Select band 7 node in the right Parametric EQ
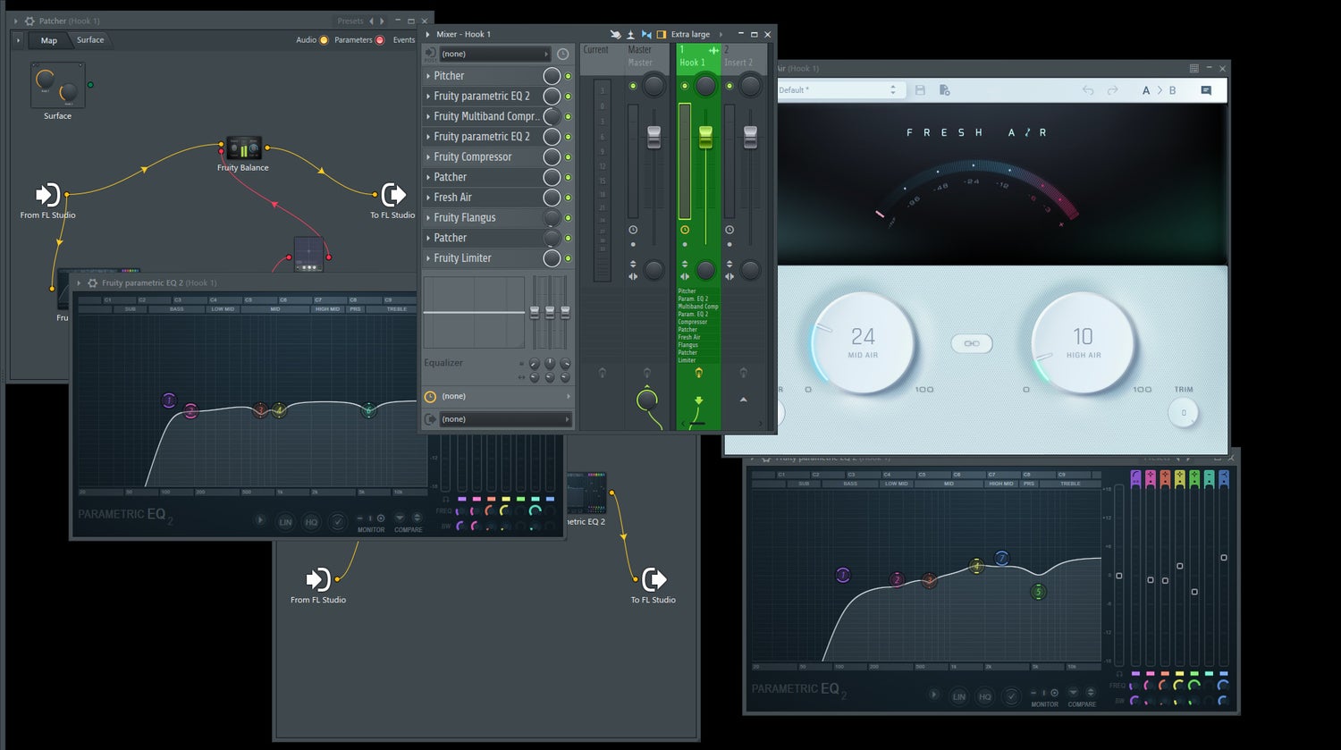The image size is (1341, 750). [x=1001, y=558]
